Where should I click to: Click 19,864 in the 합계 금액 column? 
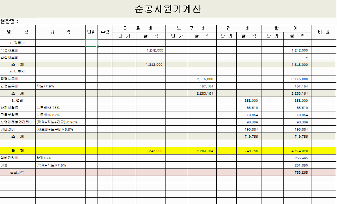click(x=302, y=115)
